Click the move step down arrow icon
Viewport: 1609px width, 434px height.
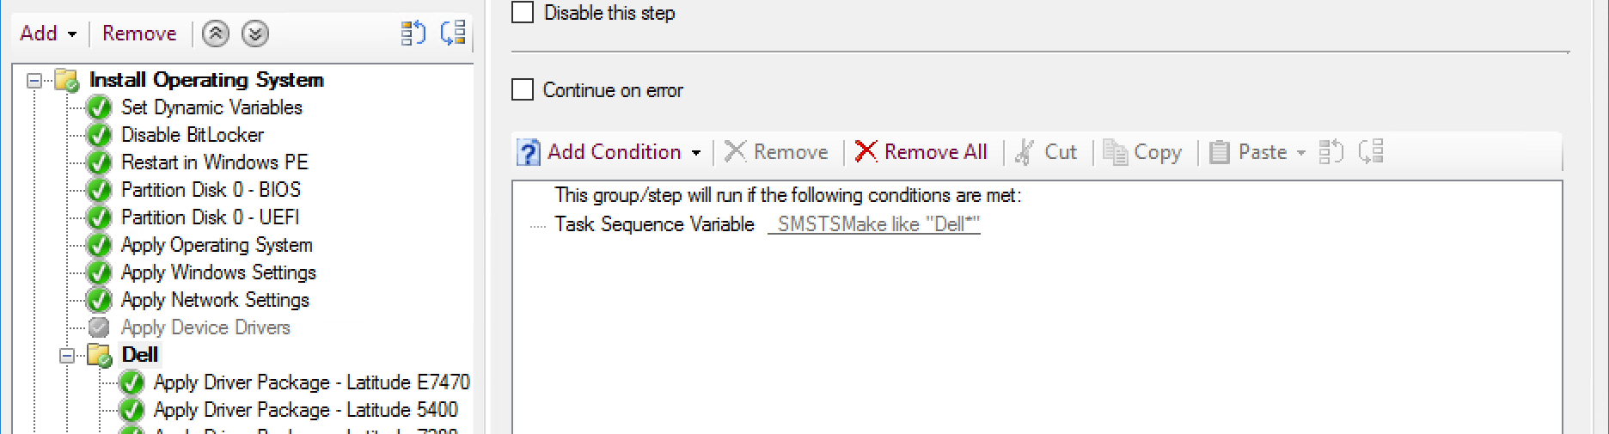point(254,34)
